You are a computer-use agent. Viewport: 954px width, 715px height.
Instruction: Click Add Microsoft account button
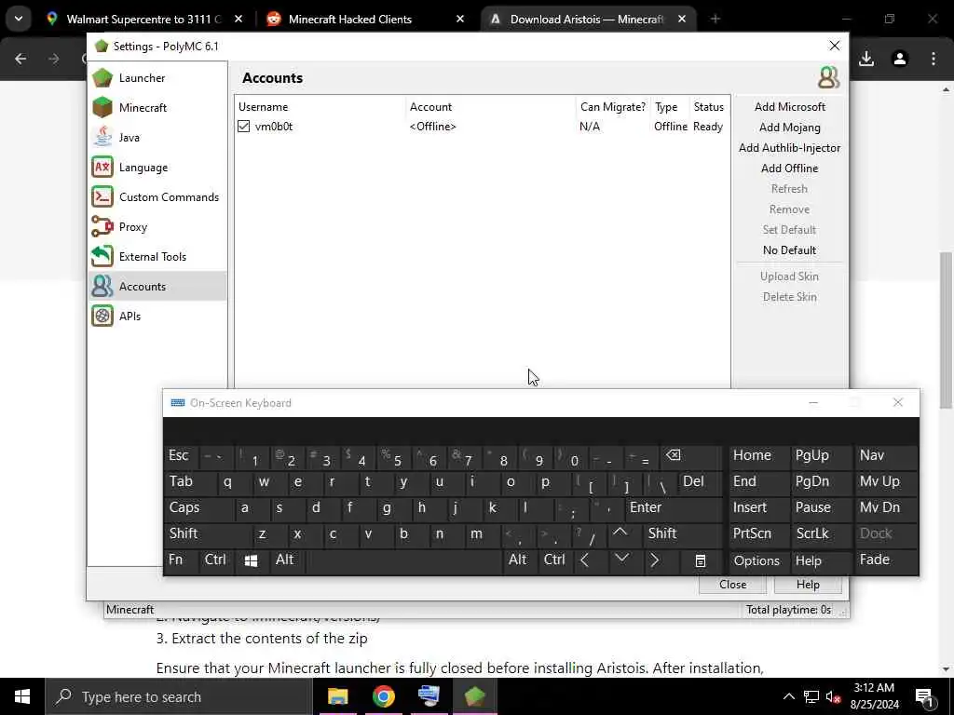click(x=789, y=107)
